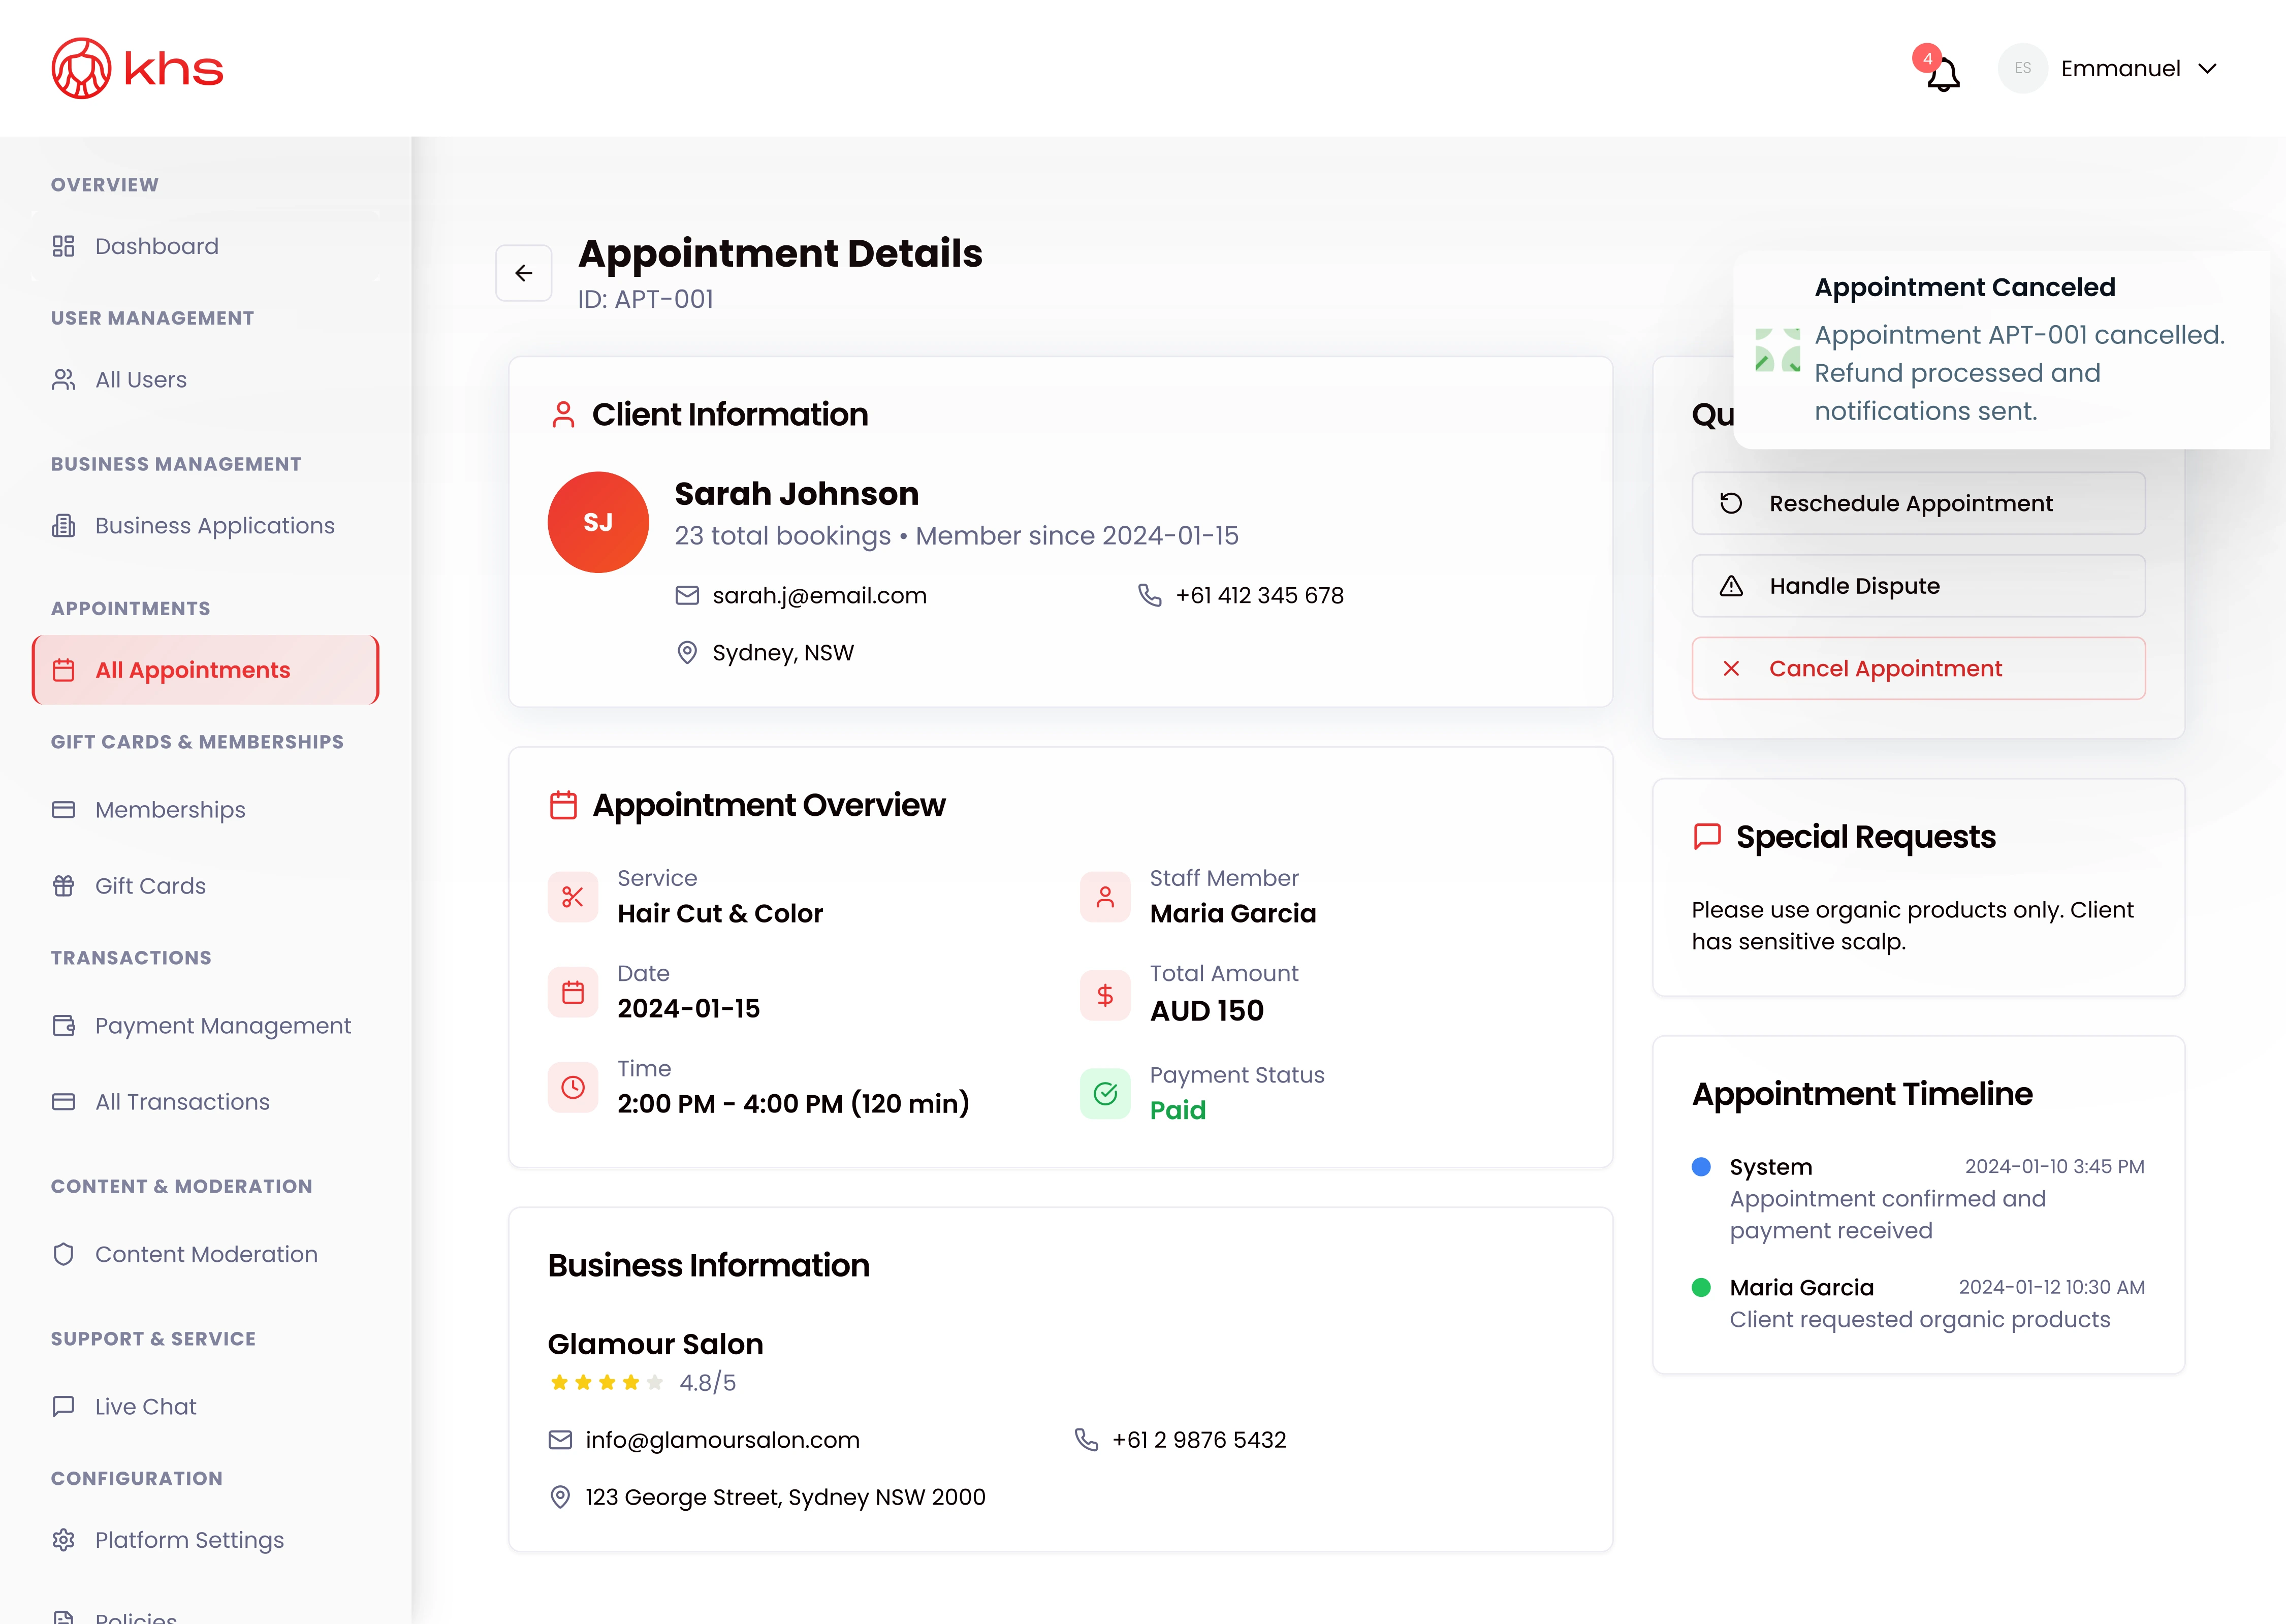Image resolution: width=2286 pixels, height=1624 pixels.
Task: Click the envelope icon beside sarah.j@email.com
Action: 687,595
